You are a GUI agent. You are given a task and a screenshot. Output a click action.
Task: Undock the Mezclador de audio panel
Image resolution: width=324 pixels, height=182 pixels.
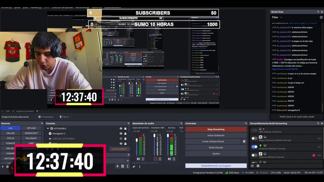click(181, 123)
